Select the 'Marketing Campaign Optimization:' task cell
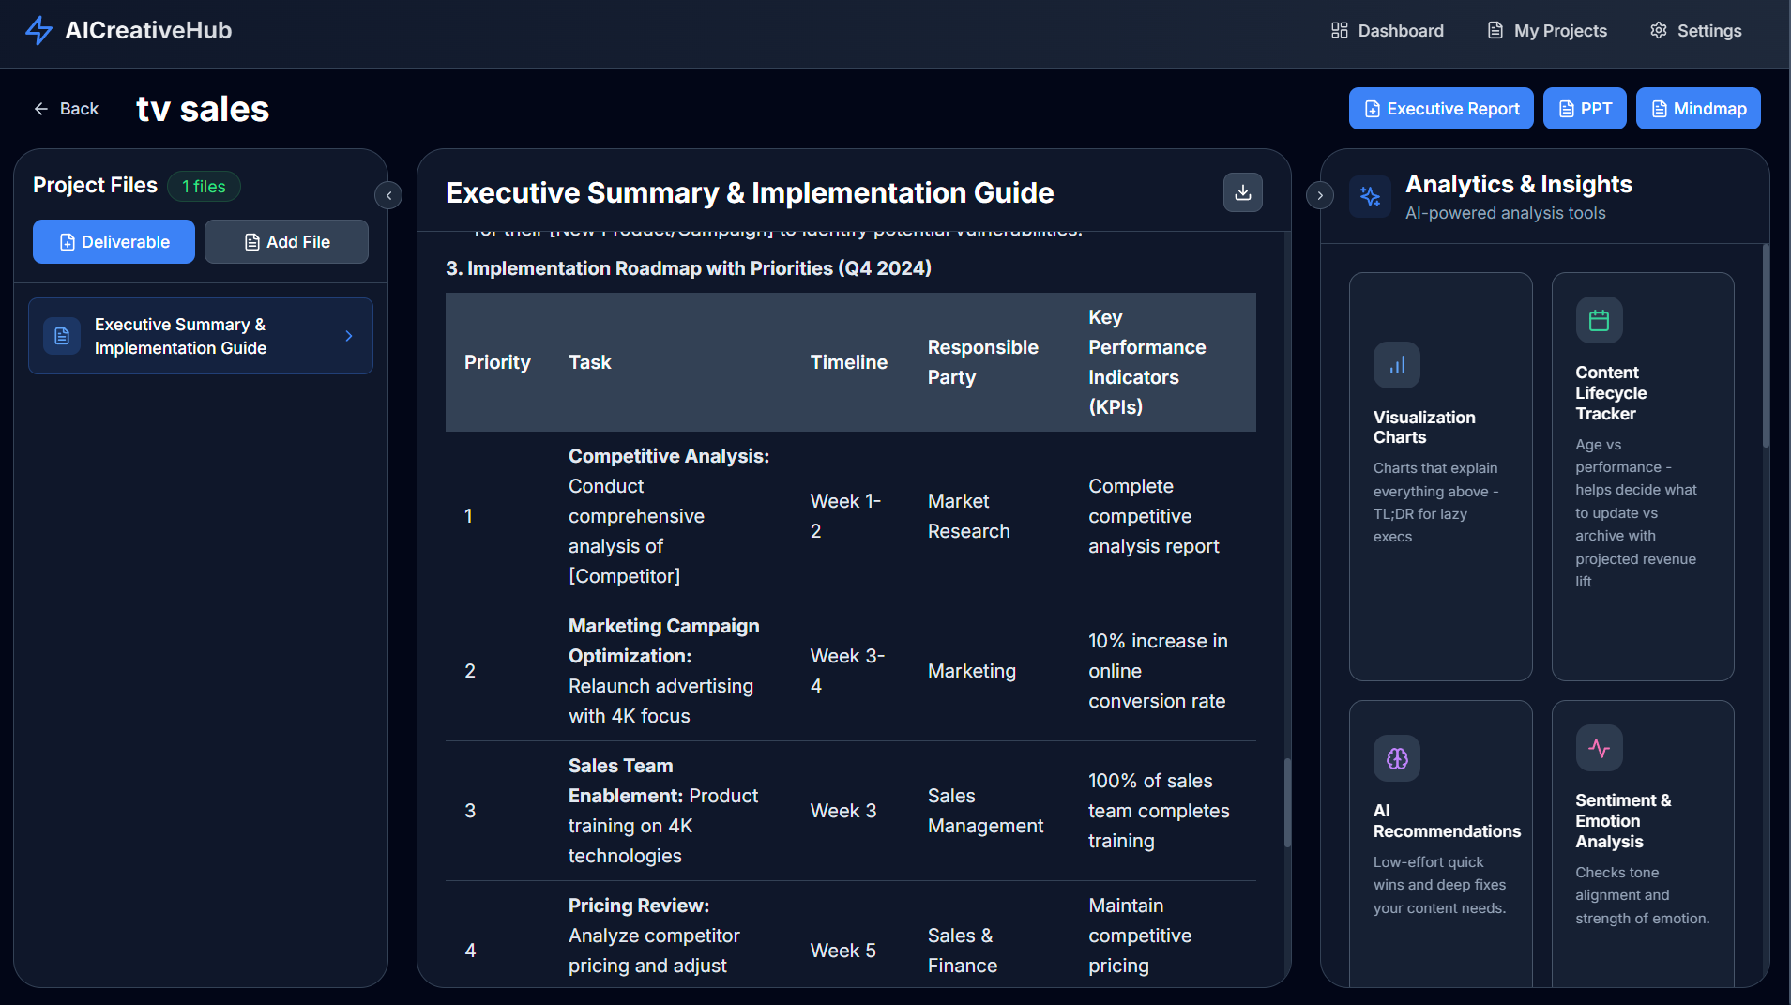The width and height of the screenshot is (1791, 1005). coord(670,671)
